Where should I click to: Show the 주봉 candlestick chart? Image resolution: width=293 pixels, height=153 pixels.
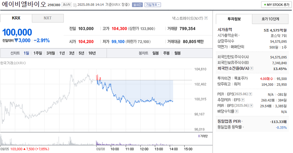click(x=166, y=53)
